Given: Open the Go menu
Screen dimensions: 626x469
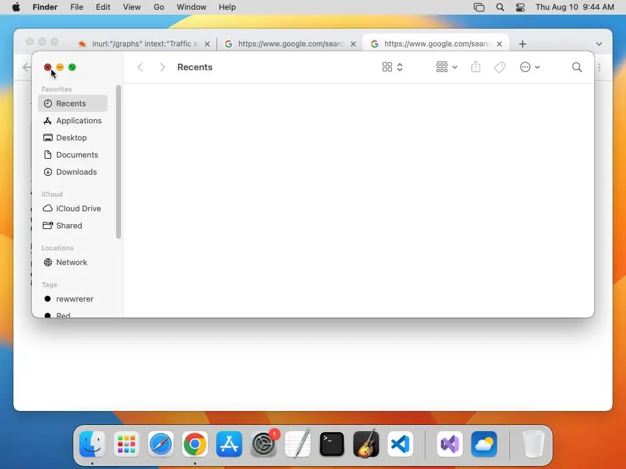Looking at the screenshot, I should [x=159, y=7].
